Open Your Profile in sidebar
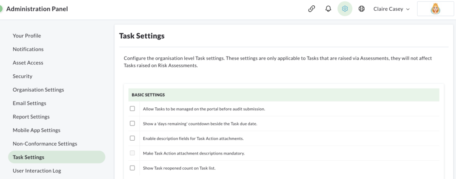Screen dimensions: 456x179 coord(27,36)
